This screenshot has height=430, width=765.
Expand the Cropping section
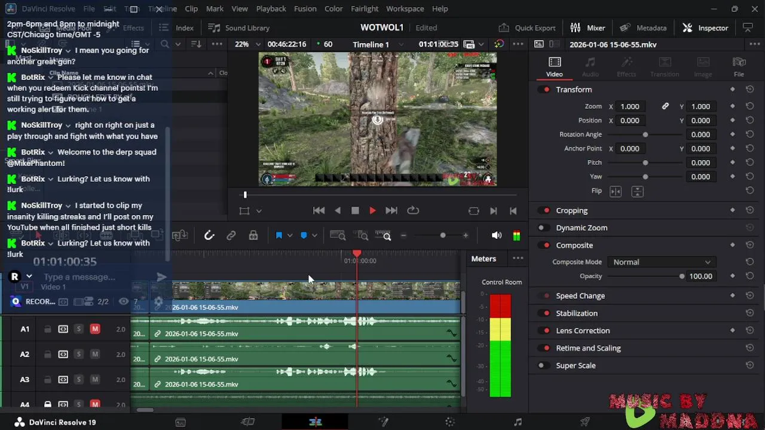tap(571, 211)
